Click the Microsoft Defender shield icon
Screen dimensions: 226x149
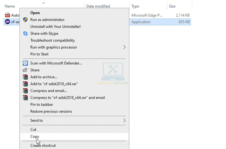click(x=25, y=63)
